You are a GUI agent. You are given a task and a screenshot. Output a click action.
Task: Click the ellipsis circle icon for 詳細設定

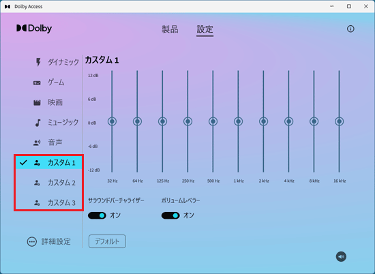pyautogui.click(x=32, y=242)
